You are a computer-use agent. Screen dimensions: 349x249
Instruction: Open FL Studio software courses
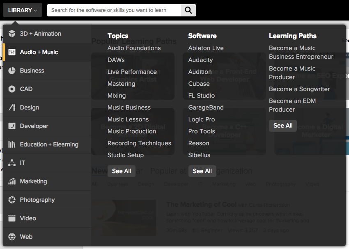(x=202, y=96)
